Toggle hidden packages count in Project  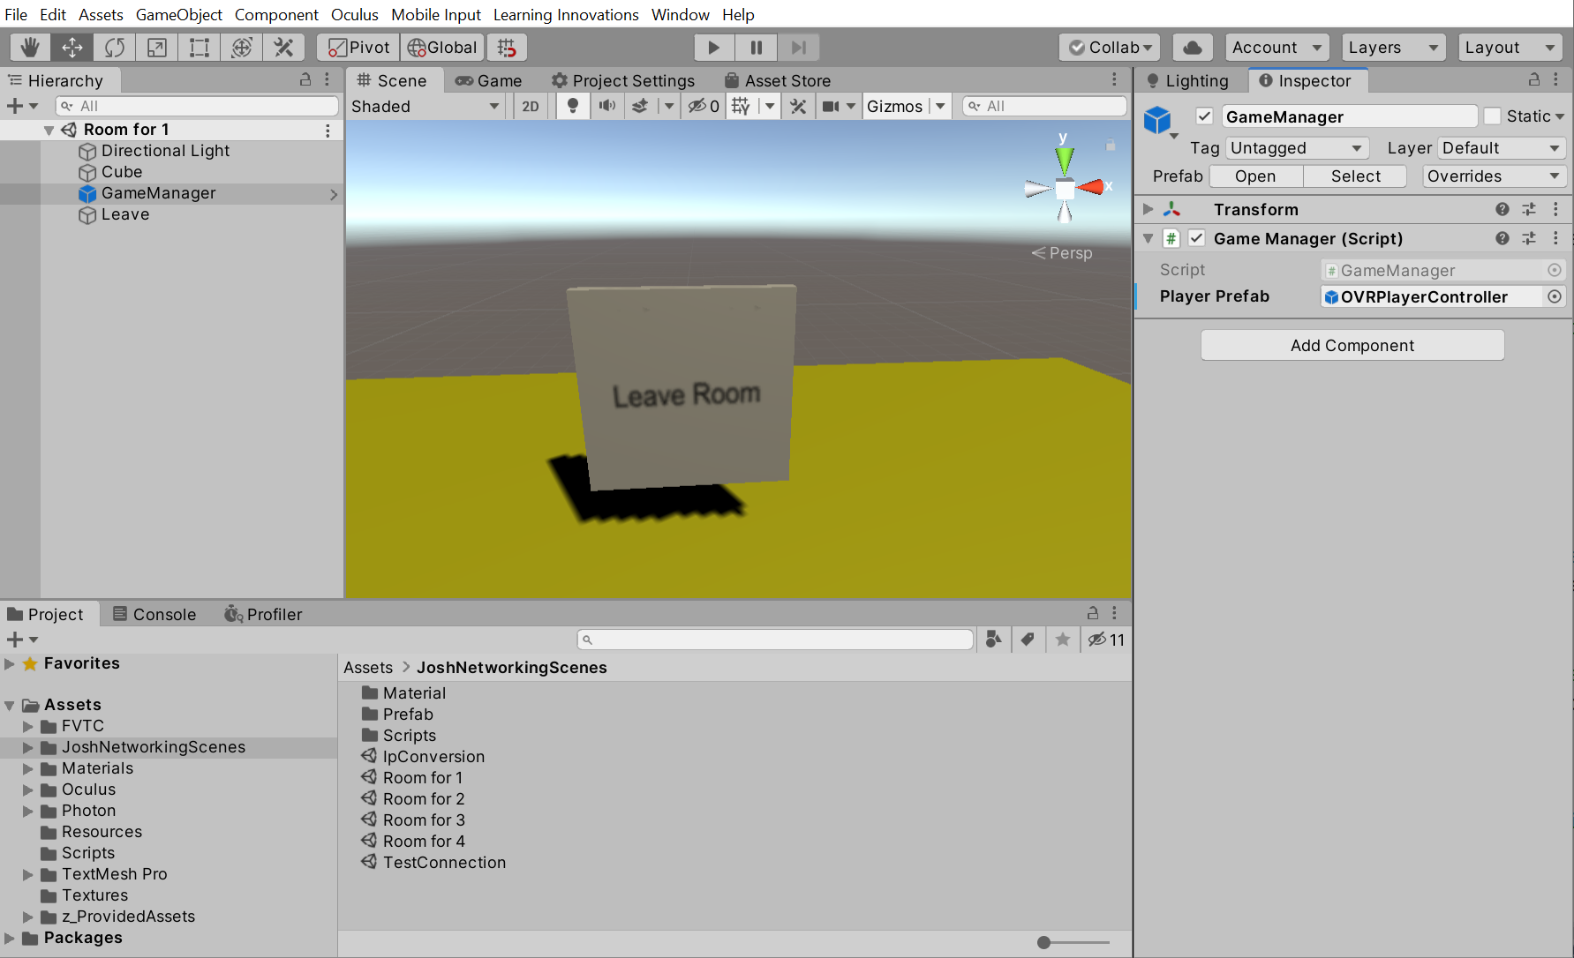[1107, 640]
